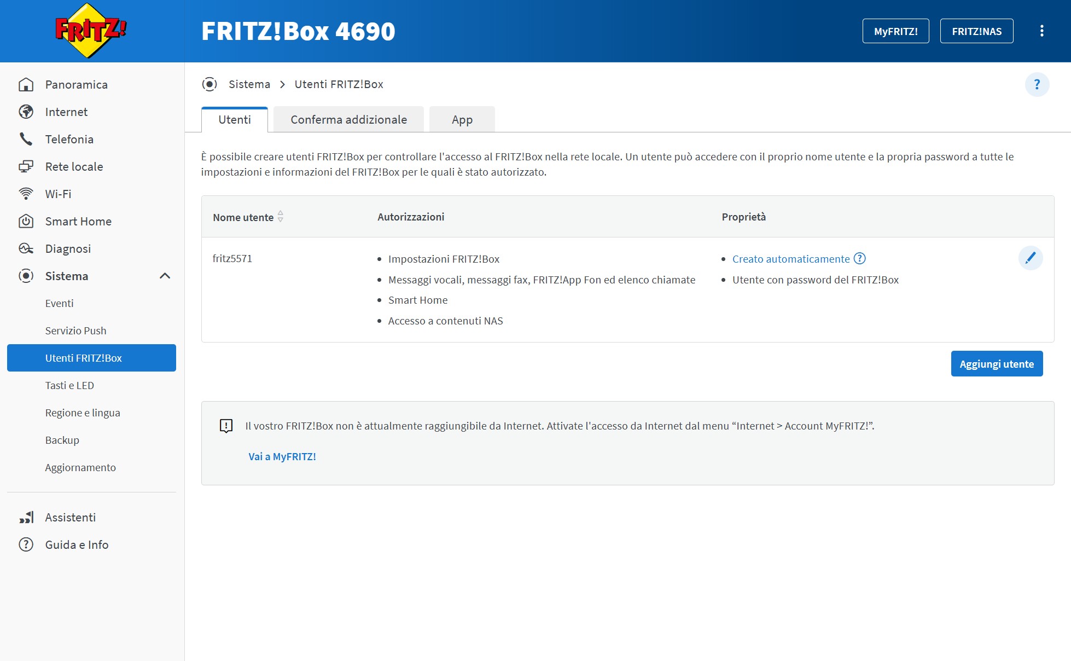Click the FRITZ!NAS header button
This screenshot has height=661, width=1071.
(976, 31)
